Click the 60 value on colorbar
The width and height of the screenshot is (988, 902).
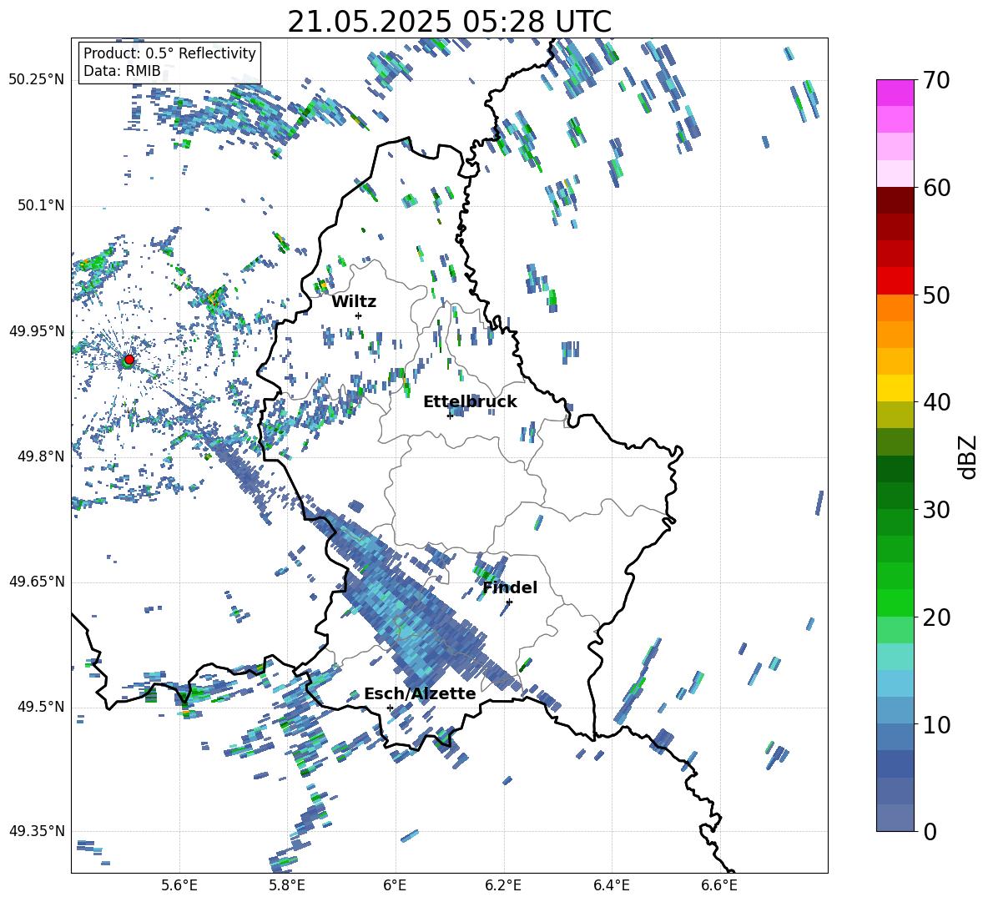(x=936, y=188)
